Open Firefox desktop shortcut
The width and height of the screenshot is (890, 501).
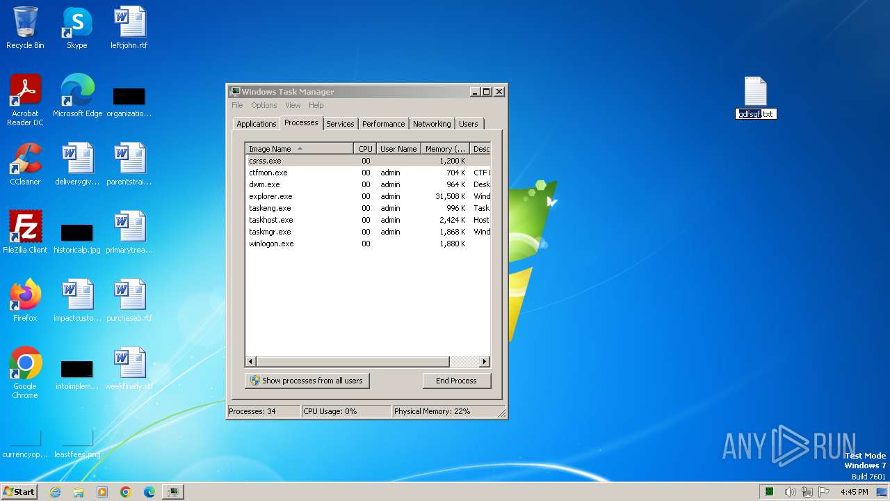tap(25, 301)
